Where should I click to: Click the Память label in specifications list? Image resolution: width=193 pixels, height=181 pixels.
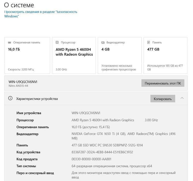pyautogui.click(x=22, y=145)
